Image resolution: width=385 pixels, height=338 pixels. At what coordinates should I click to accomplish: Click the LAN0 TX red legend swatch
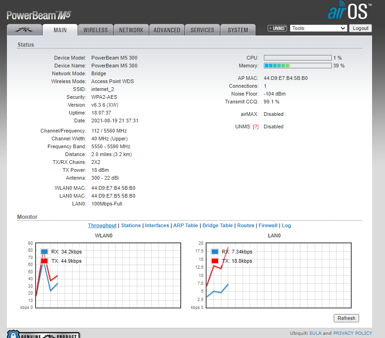(x=215, y=261)
